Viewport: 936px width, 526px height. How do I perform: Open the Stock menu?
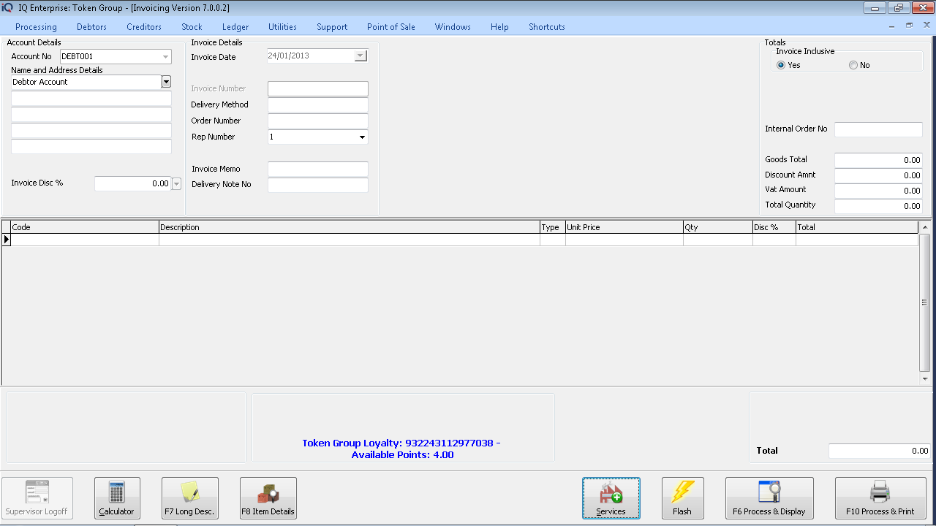pyautogui.click(x=192, y=27)
